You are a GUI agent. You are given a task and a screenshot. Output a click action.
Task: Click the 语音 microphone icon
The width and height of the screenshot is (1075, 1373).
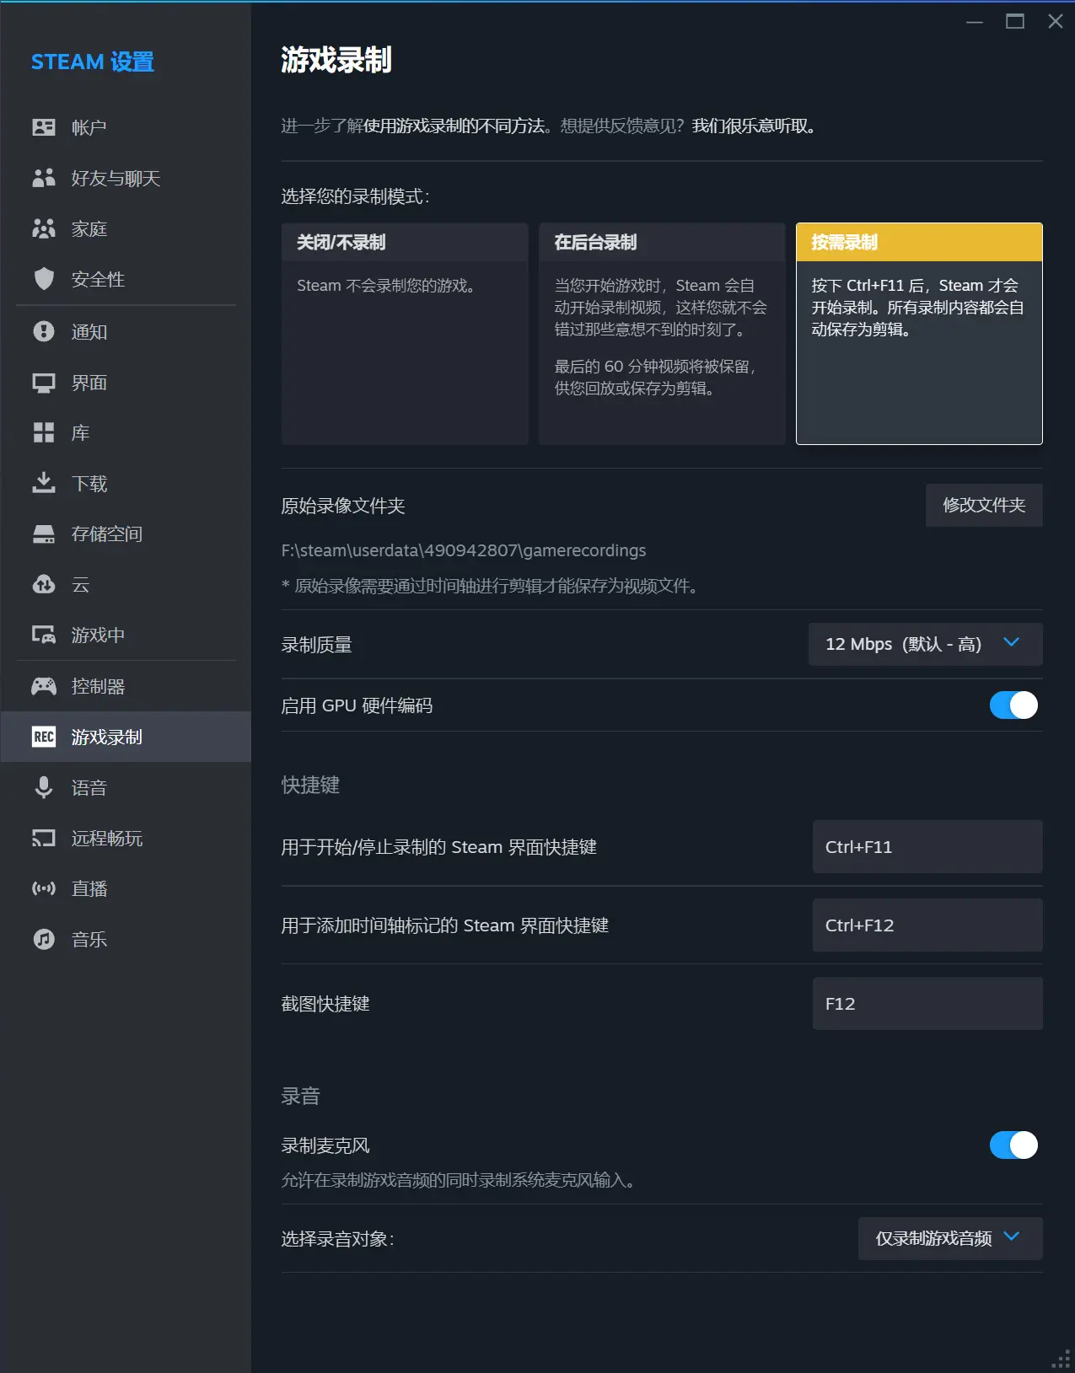click(x=44, y=787)
